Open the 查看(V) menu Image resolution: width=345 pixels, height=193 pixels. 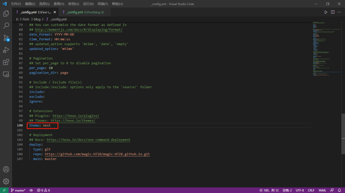pyautogui.click(x=59, y=4)
